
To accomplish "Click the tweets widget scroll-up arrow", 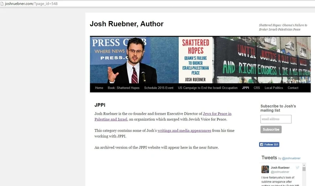I will (304, 165).
